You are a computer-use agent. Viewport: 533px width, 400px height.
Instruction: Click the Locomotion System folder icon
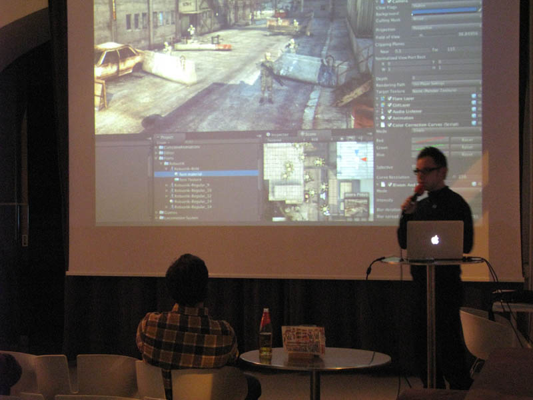[x=161, y=218]
